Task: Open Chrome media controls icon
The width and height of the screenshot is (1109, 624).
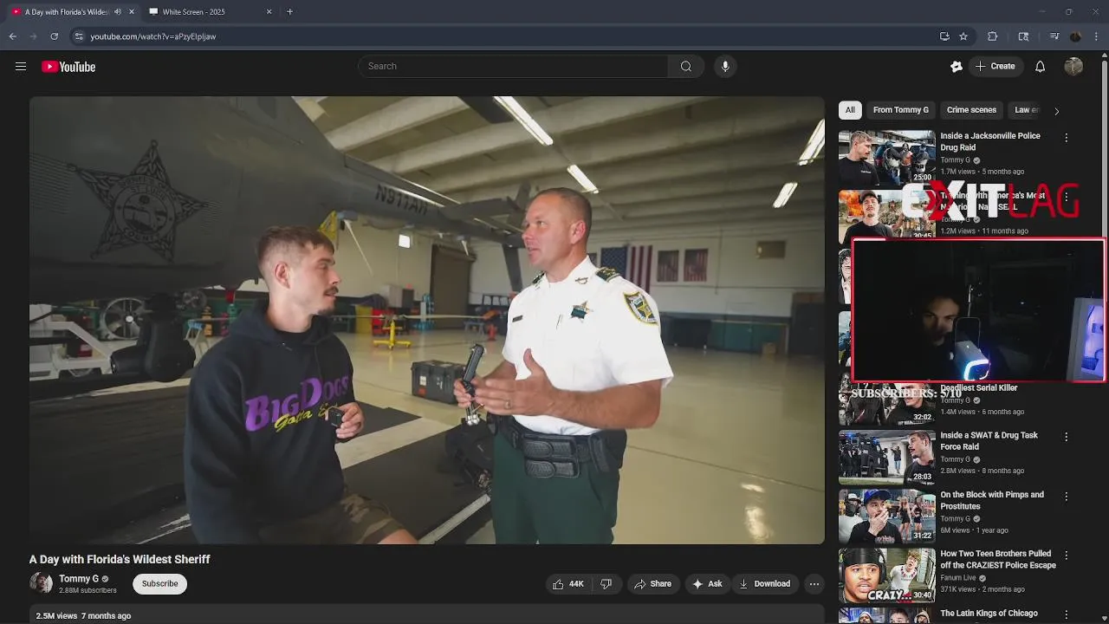Action: point(1054,36)
